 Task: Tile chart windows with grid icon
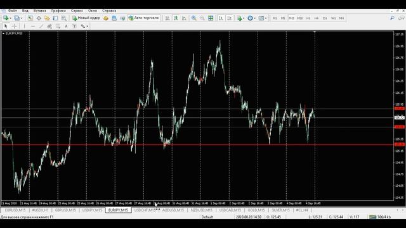point(211,18)
